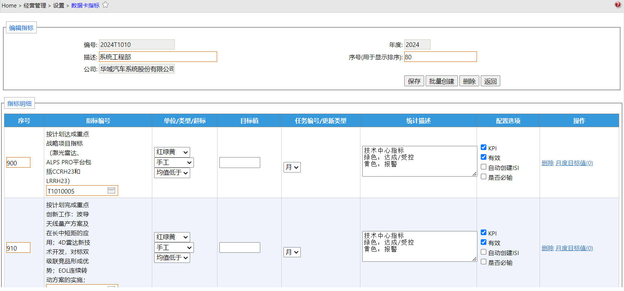This screenshot has width=624, height=291.
Task: Click the 批量创建 button
Action: (x=441, y=81)
